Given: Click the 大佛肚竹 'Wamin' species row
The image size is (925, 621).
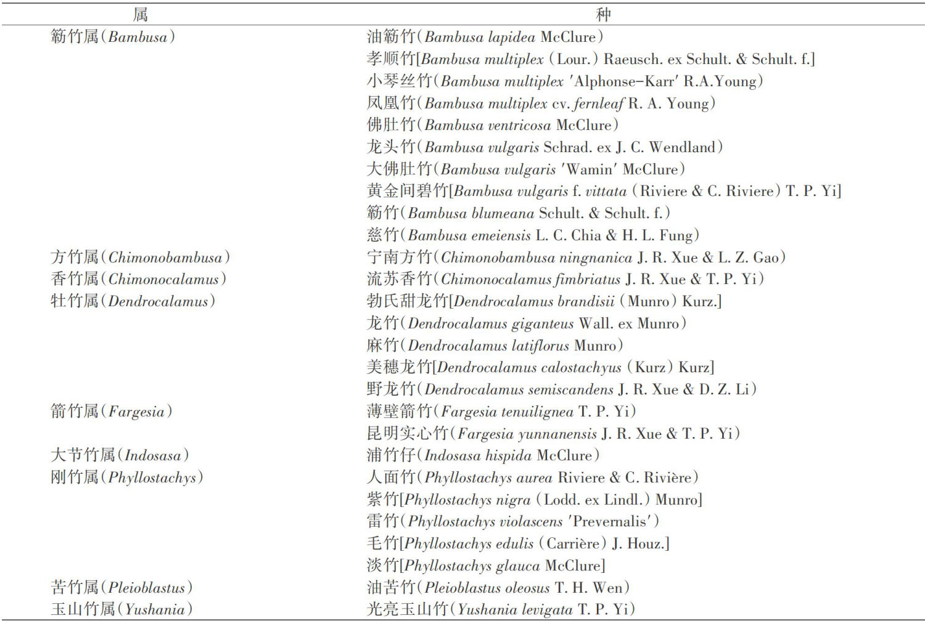Looking at the screenshot, I should (525, 169).
